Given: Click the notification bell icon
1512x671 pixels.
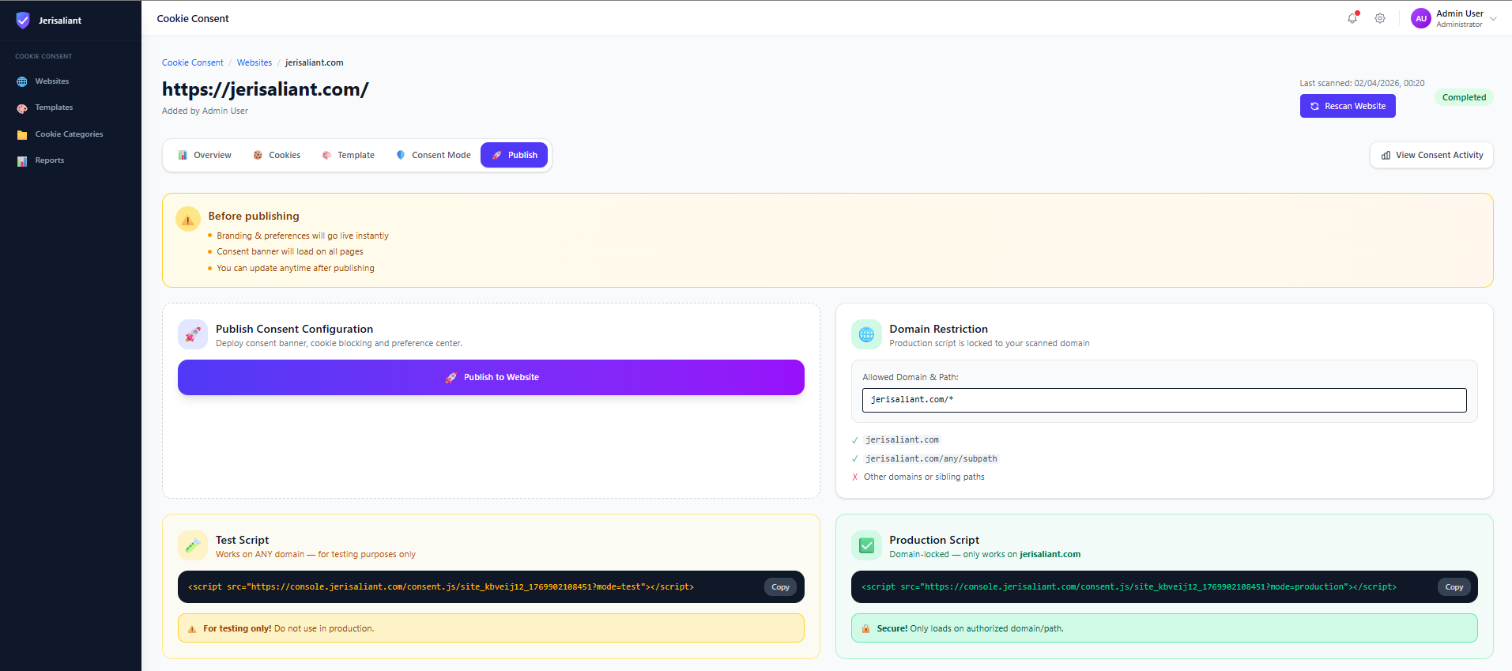Looking at the screenshot, I should coord(1352,18).
